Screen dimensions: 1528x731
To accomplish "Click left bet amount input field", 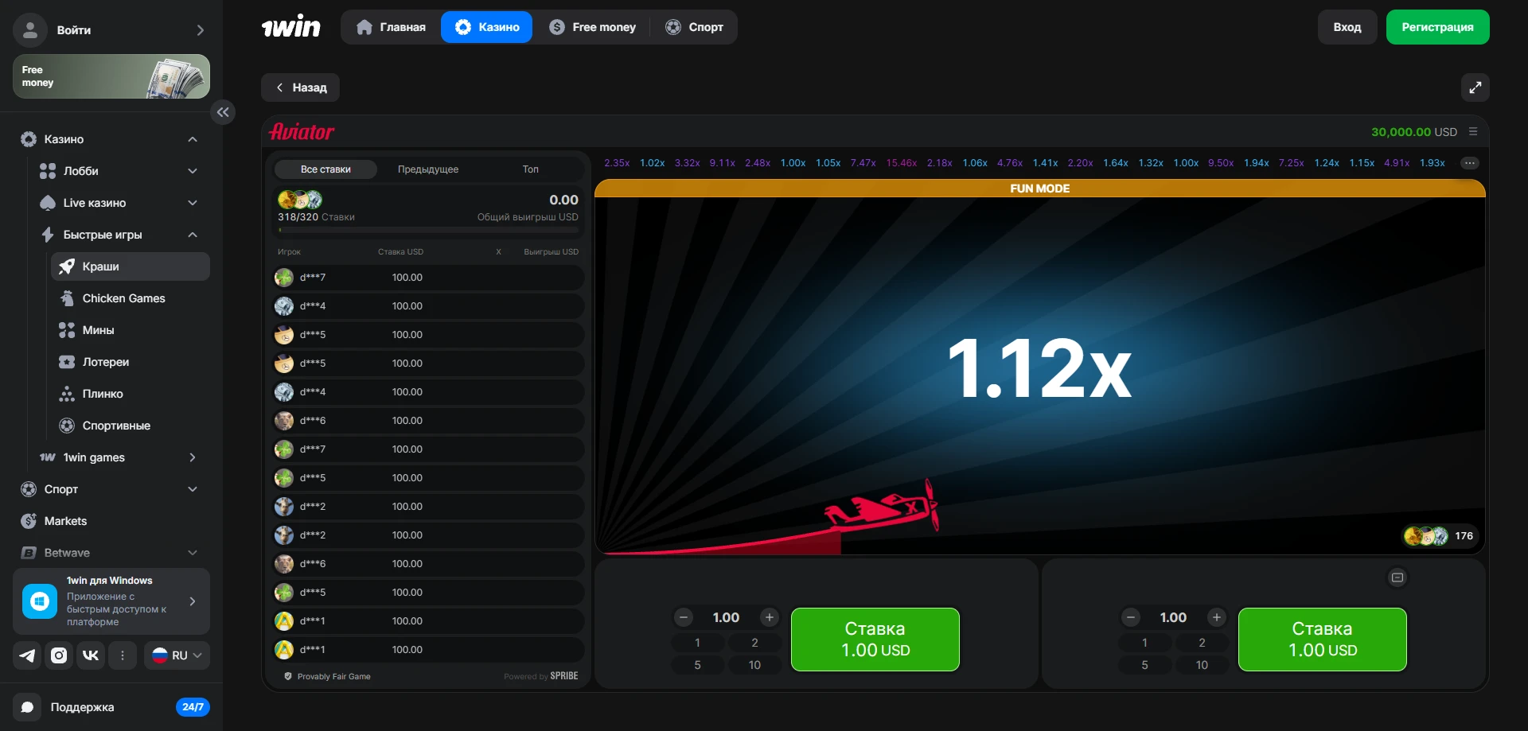I will click(x=726, y=617).
